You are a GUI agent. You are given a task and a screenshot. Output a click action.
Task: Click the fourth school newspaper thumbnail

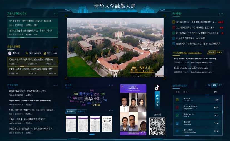pos(107,124)
